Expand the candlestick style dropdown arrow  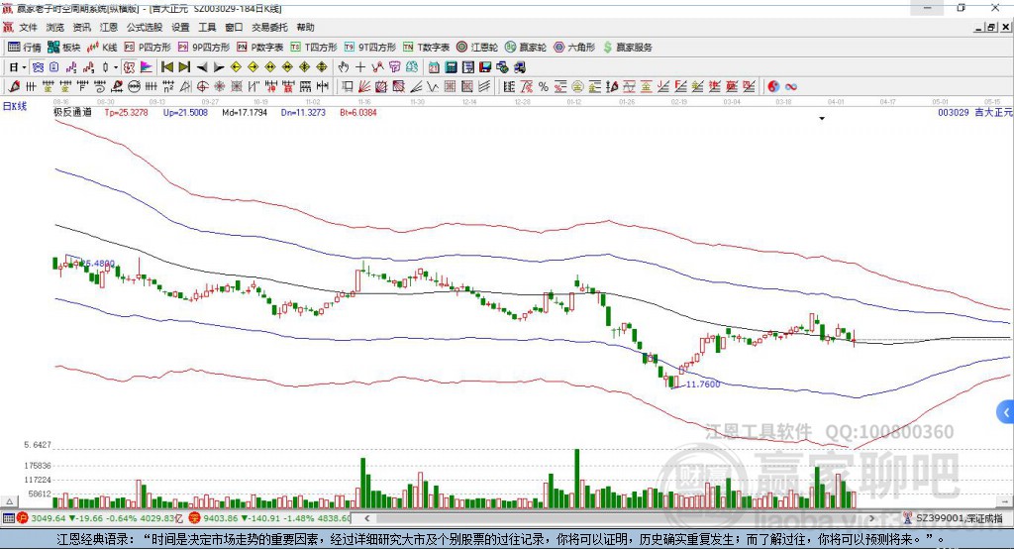pyautogui.click(x=116, y=67)
